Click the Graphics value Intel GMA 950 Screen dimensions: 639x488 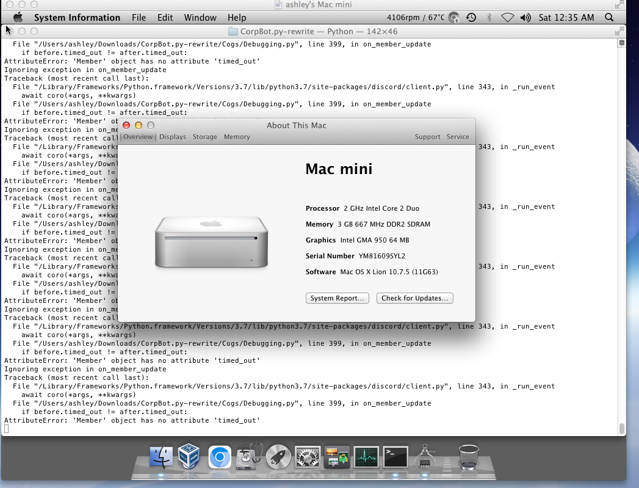pos(375,240)
